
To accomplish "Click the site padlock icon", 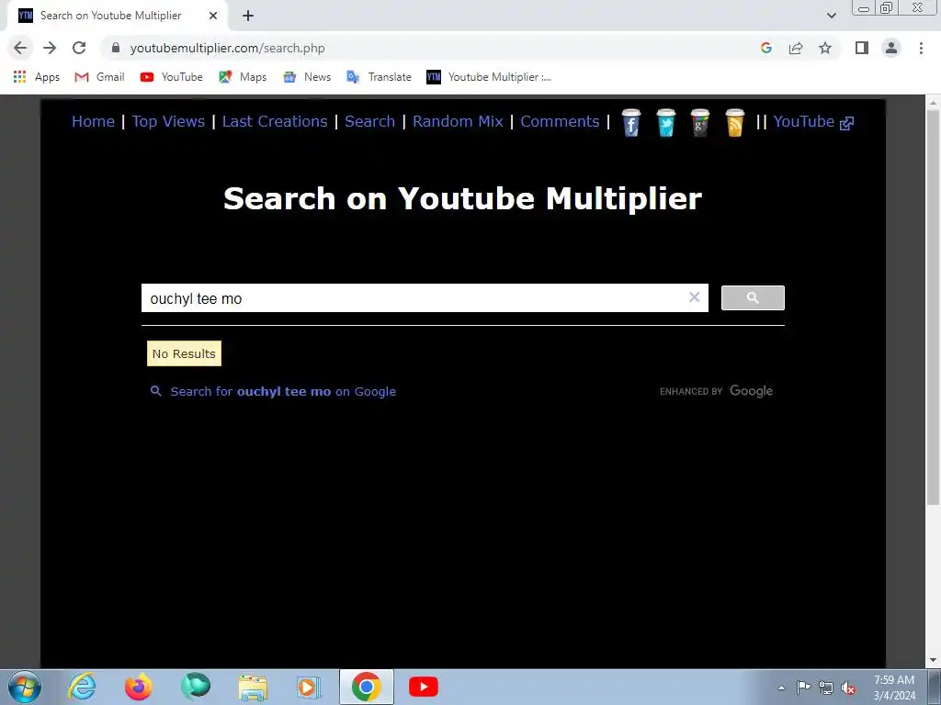I will pyautogui.click(x=116, y=48).
